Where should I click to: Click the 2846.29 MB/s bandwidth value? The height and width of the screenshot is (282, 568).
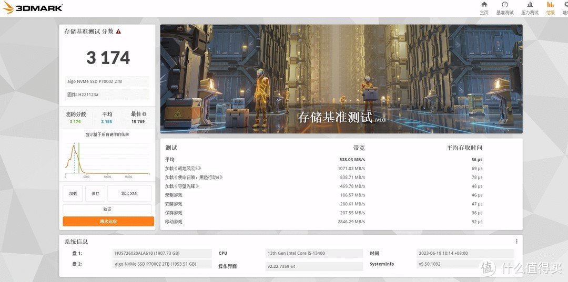click(351, 222)
